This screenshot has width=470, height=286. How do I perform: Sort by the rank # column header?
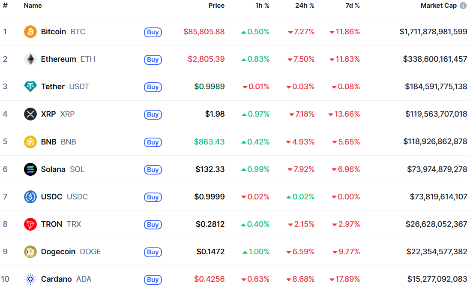click(5, 6)
